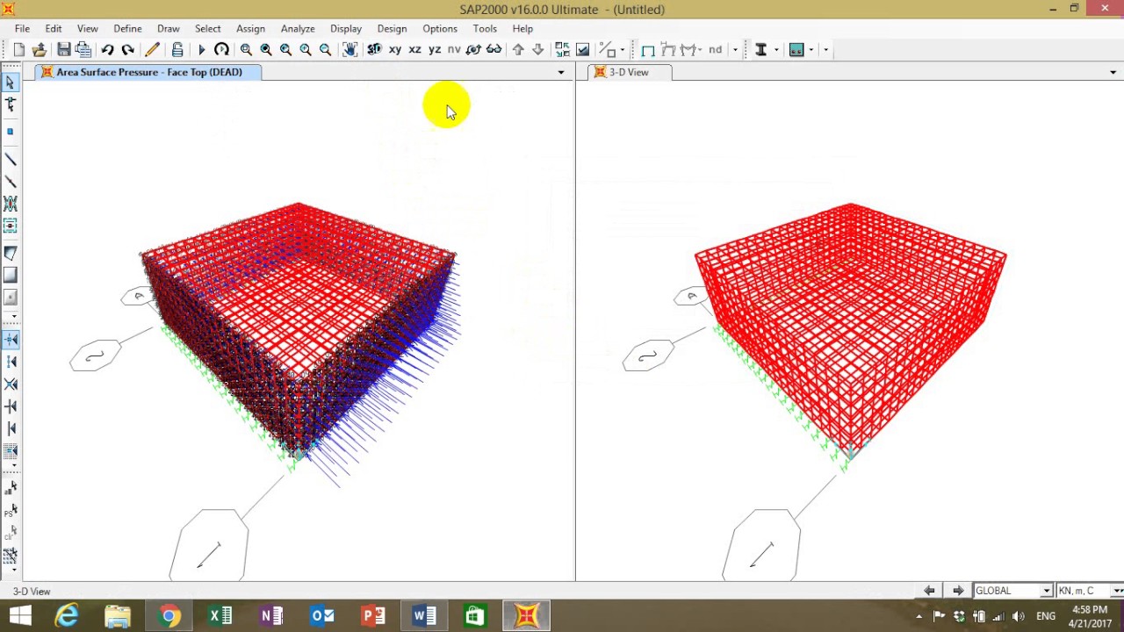Toggle Object Shrink icon

click(x=562, y=50)
